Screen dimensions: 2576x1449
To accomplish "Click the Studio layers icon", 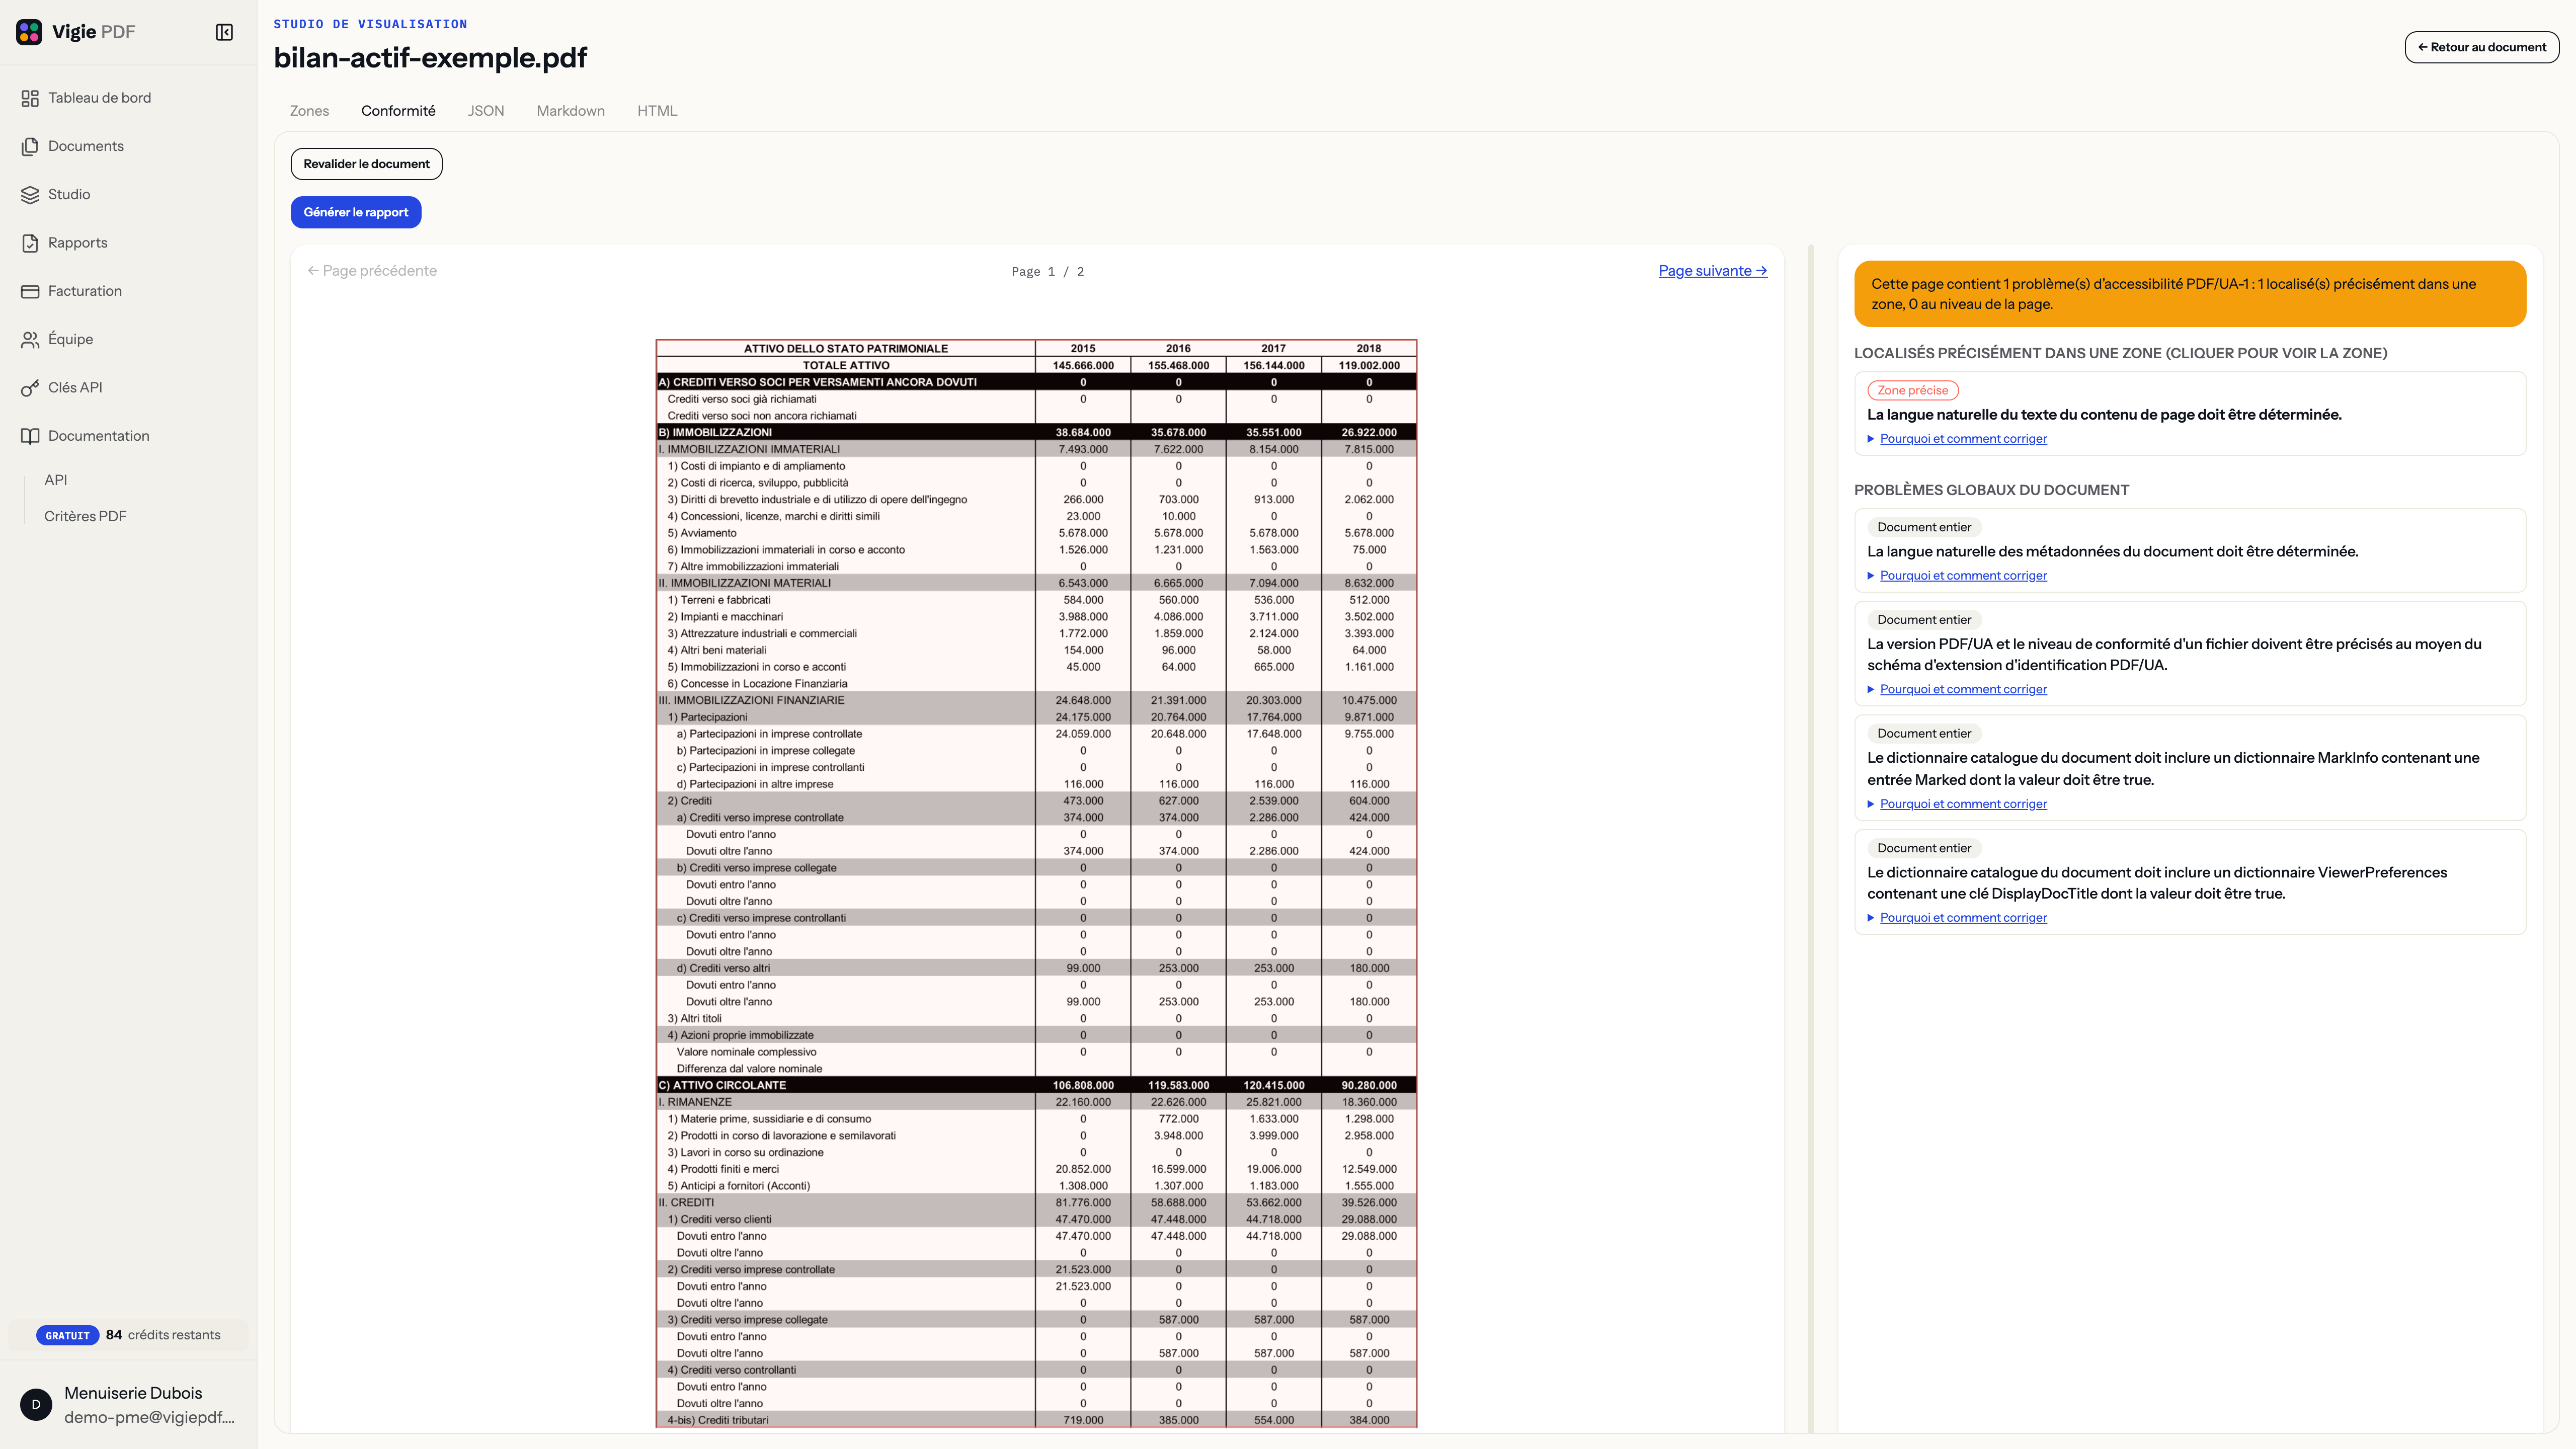I will click(30, 194).
